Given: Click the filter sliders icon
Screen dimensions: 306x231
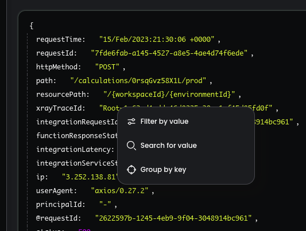Looking at the screenshot, I should [x=131, y=122].
